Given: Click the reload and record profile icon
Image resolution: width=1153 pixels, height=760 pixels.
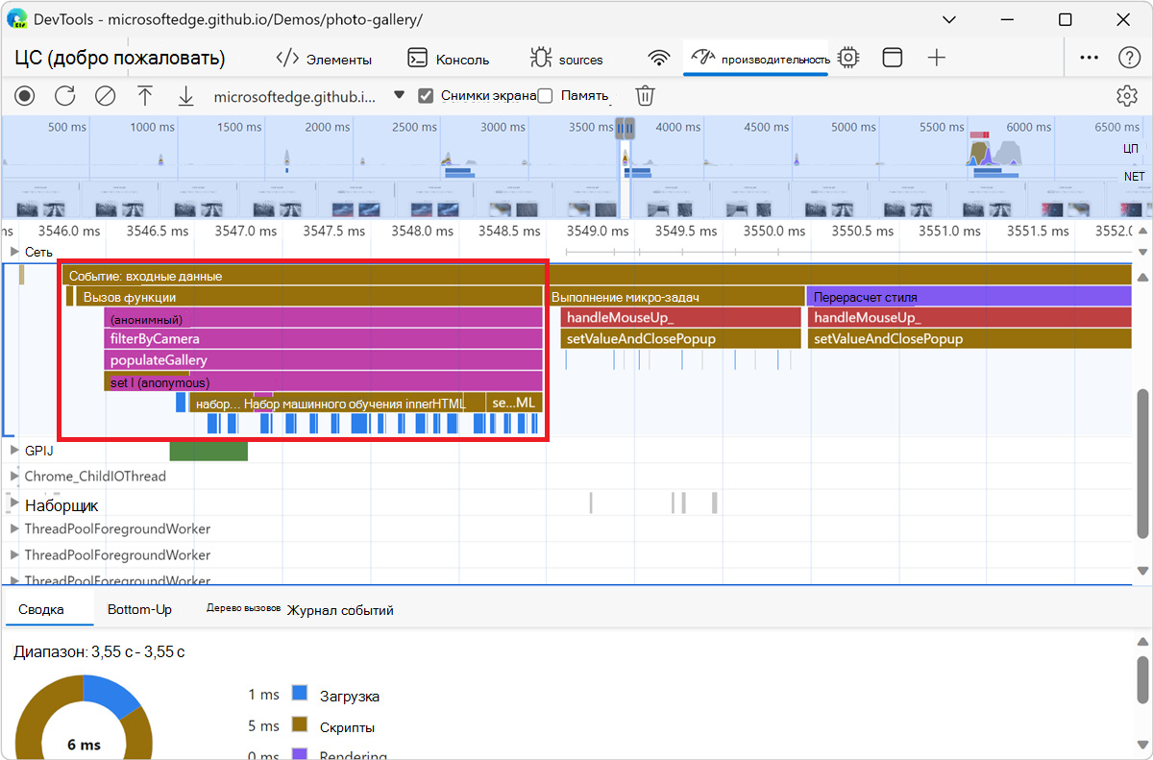Looking at the screenshot, I should coord(64,96).
